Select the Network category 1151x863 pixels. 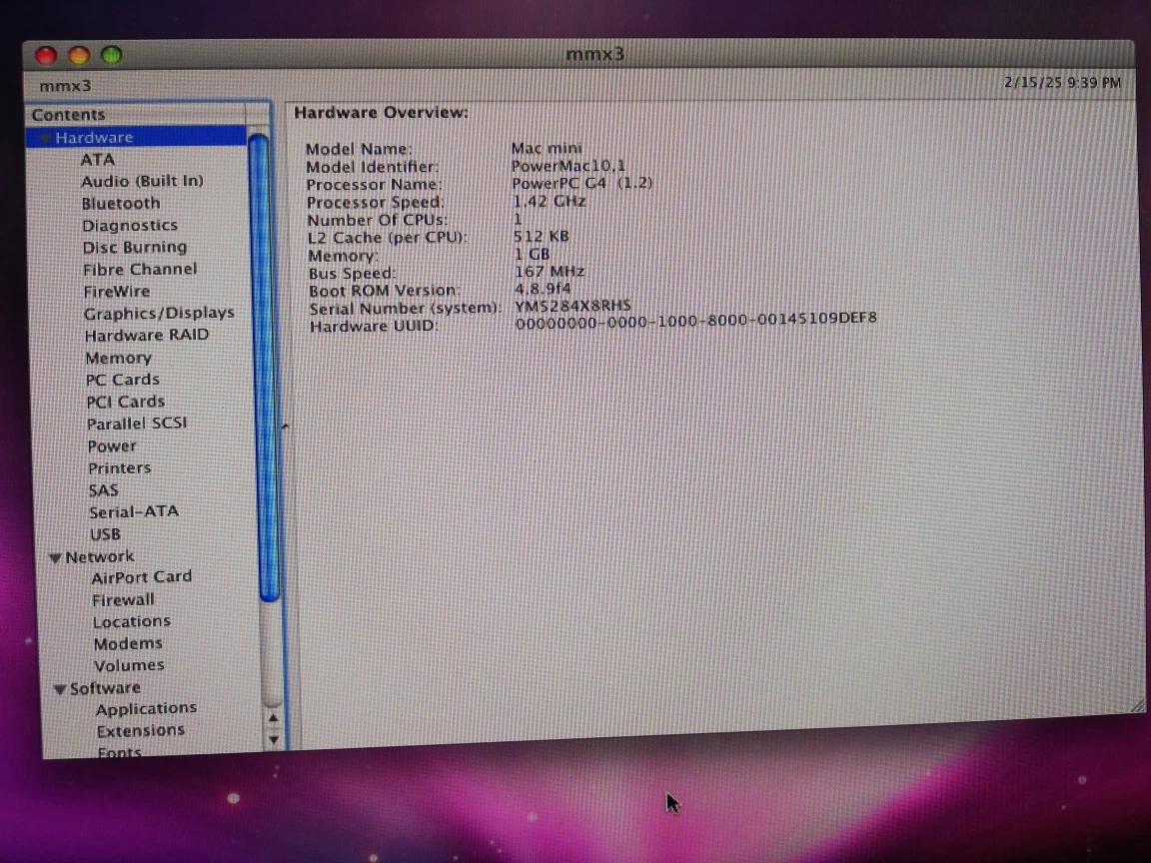click(100, 557)
